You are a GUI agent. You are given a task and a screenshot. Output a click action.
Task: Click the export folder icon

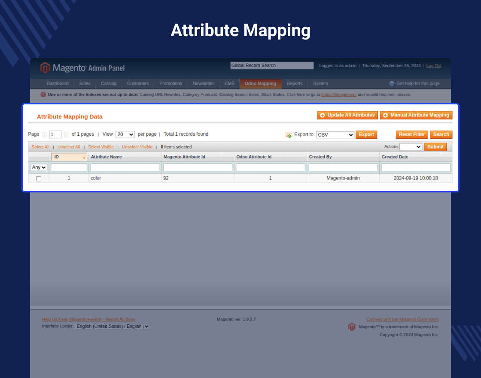[288, 135]
